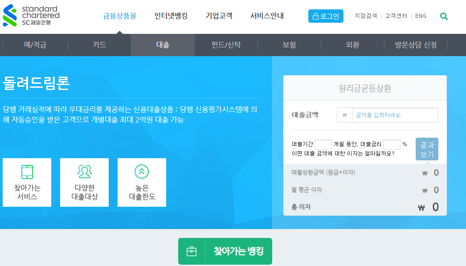Click the lock icon on the 로그인 button
Image resolution: width=466 pixels, height=266 pixels.
click(316, 16)
